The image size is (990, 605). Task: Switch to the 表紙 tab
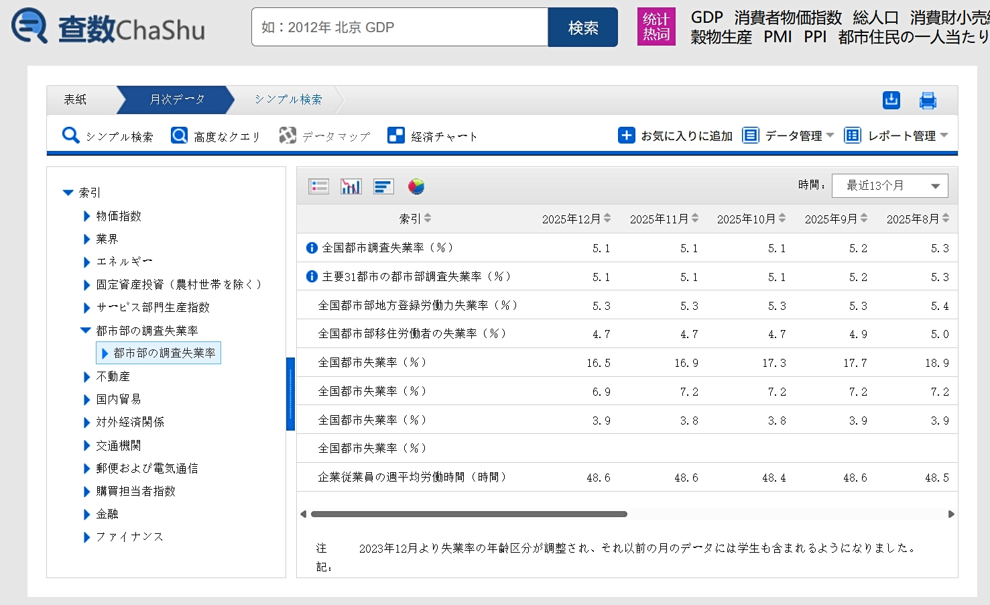(75, 100)
